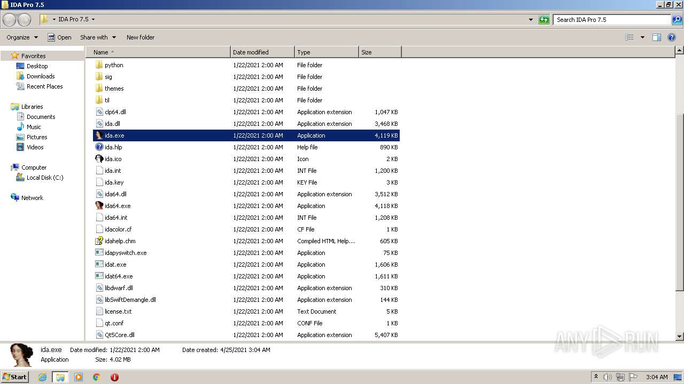Screen dimensions: 684x384
Task: Select Qt5Core.dll file icon
Action: (99, 335)
